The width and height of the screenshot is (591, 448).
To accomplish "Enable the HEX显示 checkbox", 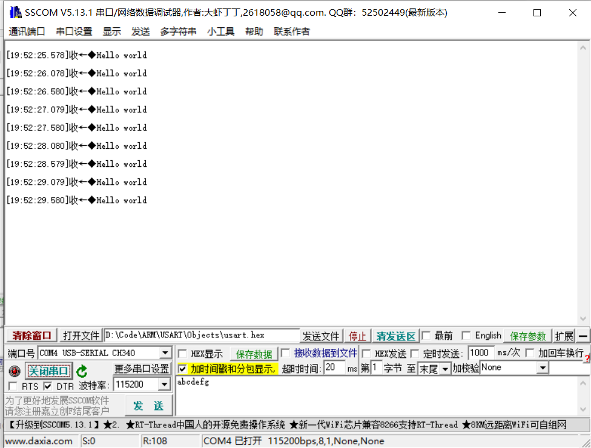I will coord(183,353).
